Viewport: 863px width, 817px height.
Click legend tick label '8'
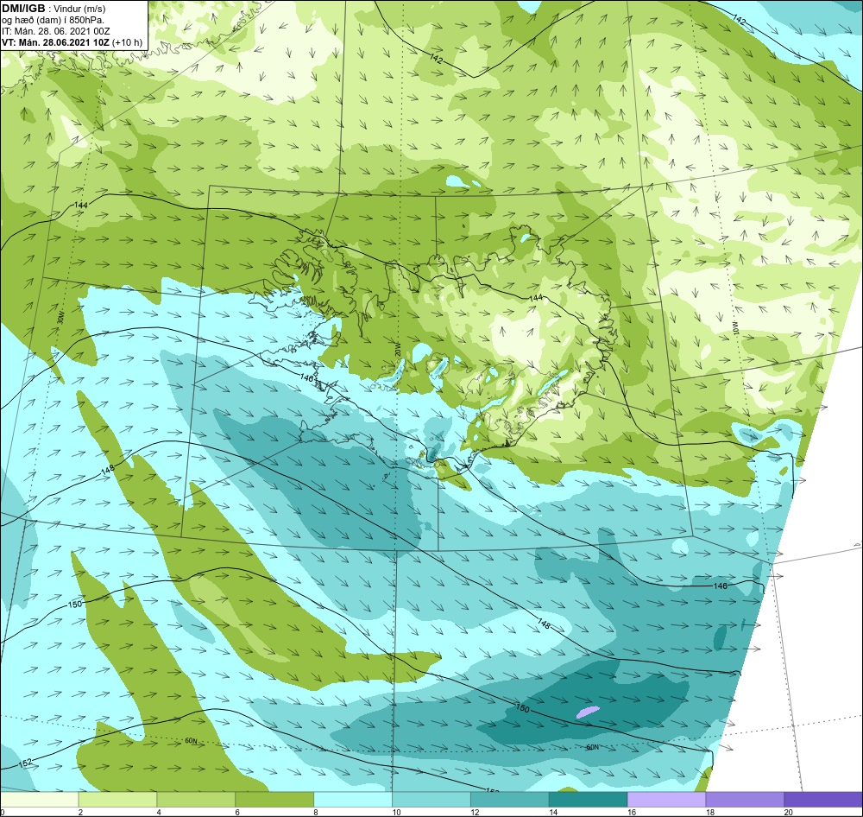tap(316, 812)
